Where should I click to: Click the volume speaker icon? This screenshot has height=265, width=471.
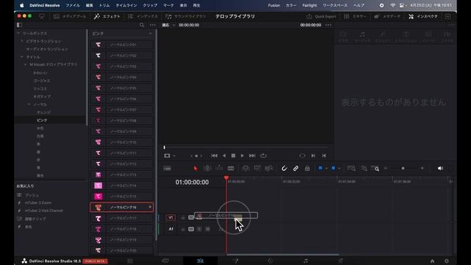(440, 169)
